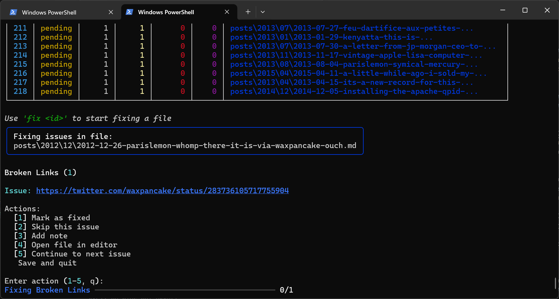The image size is (559, 299).
Task: Click the Enter action input prompt
Action: [x=54, y=281]
